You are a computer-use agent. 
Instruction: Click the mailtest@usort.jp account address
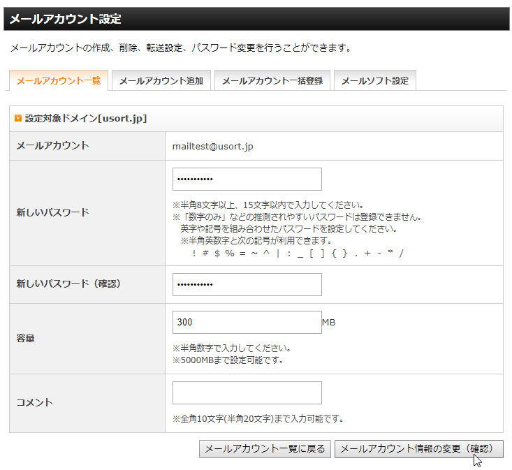(212, 146)
